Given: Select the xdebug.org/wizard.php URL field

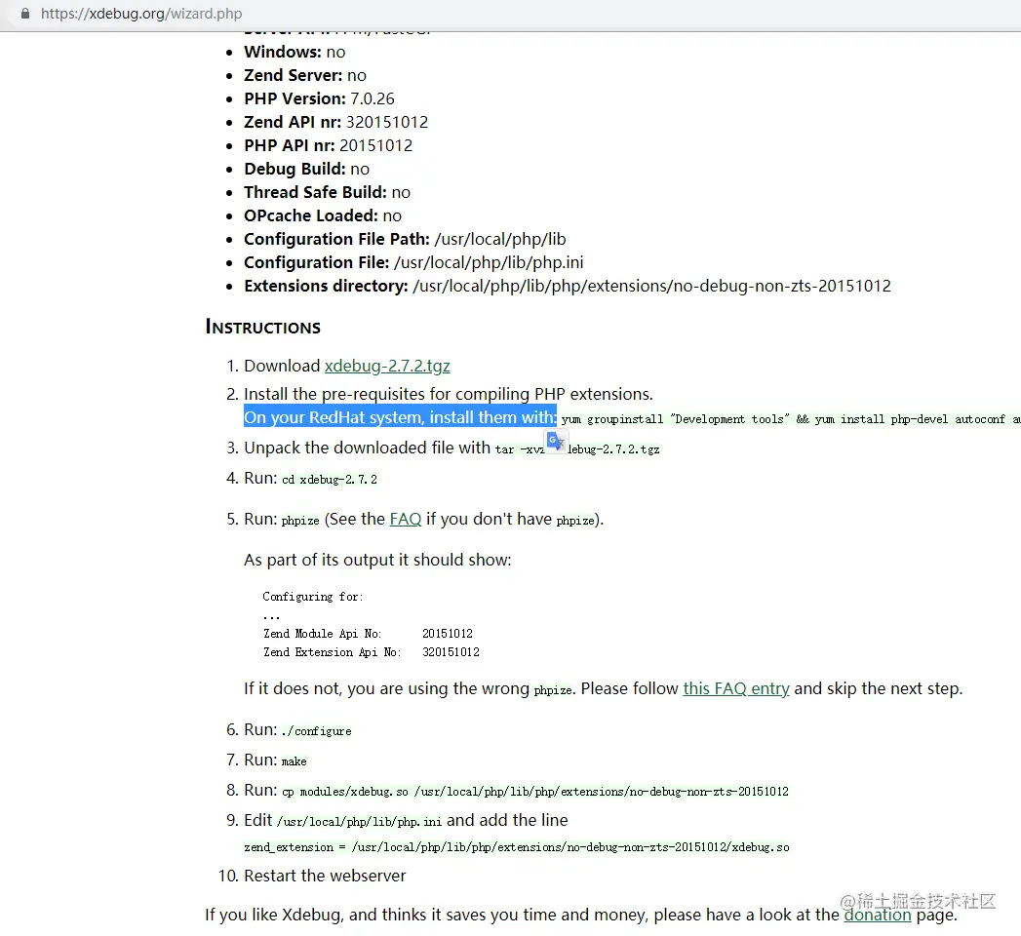Looking at the screenshot, I should point(141,13).
